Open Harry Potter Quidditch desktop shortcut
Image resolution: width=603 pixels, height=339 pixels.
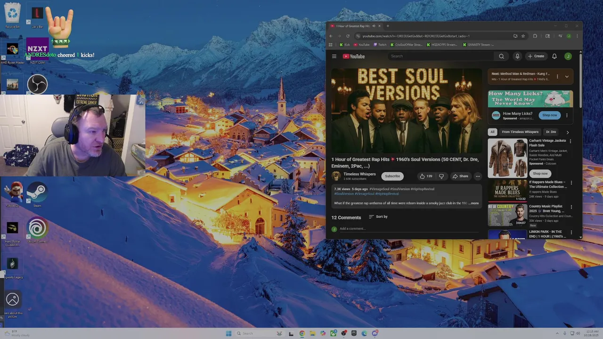pyautogui.click(x=12, y=232)
